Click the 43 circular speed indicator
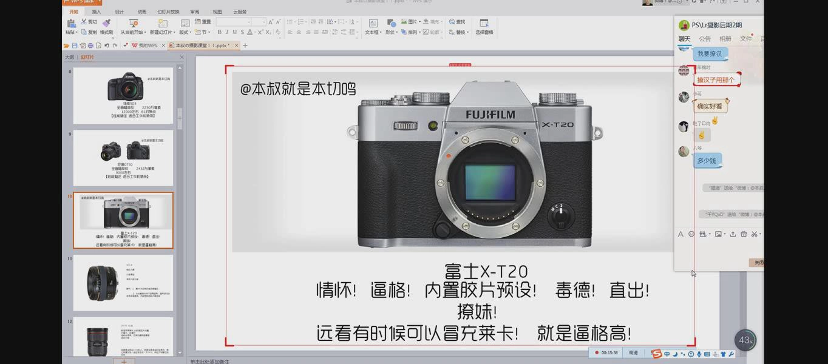This screenshot has width=828, height=364. coord(745,340)
